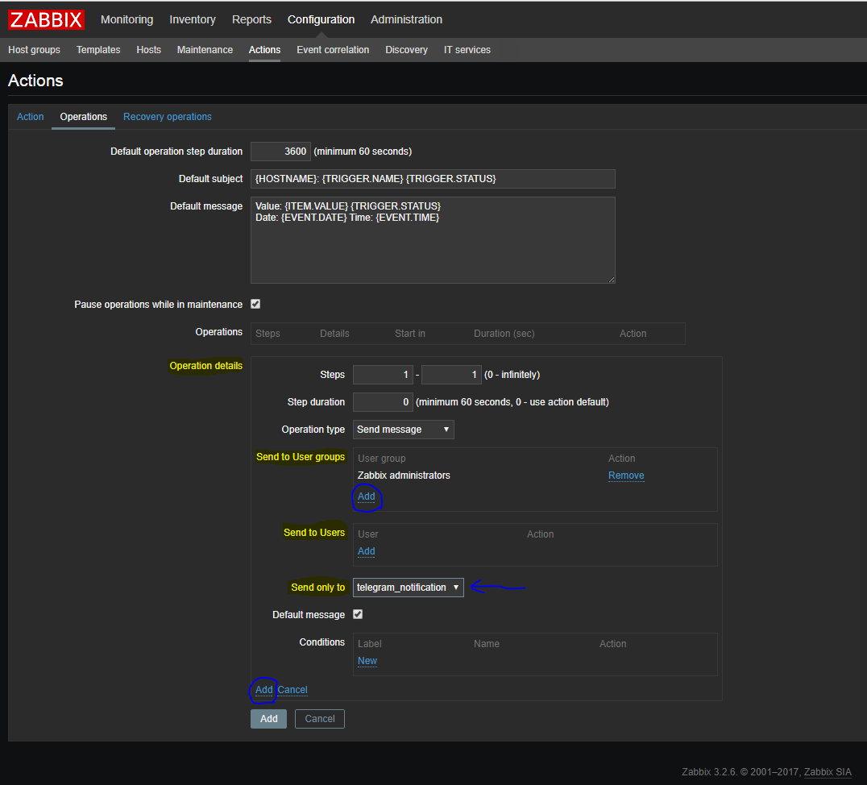Screen dimensions: 867x785
Task: Open the Zabbix SIA footer link
Action: 827,772
